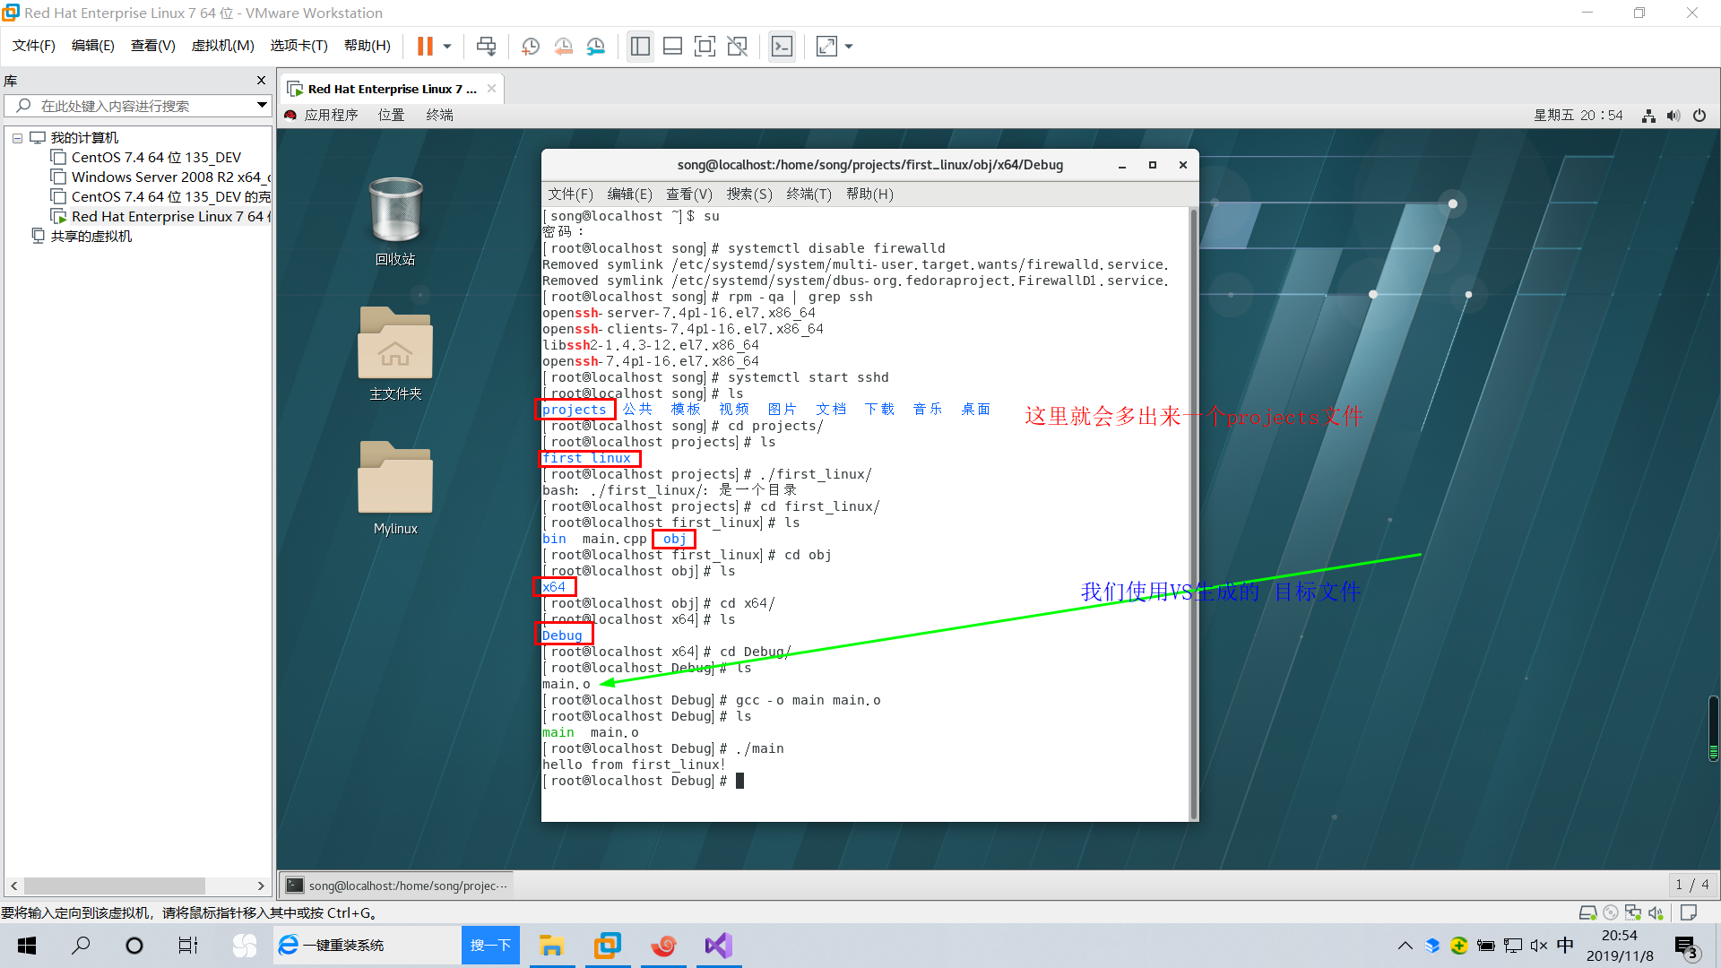Viewport: 1721px width, 968px height.
Task: Toggle unity mode button
Action: click(x=737, y=46)
